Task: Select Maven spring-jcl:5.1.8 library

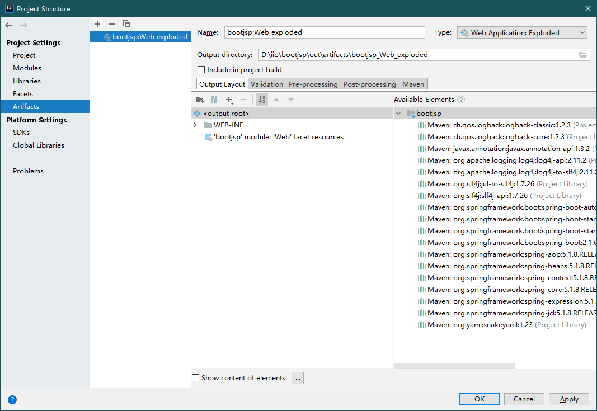Action: (507, 313)
